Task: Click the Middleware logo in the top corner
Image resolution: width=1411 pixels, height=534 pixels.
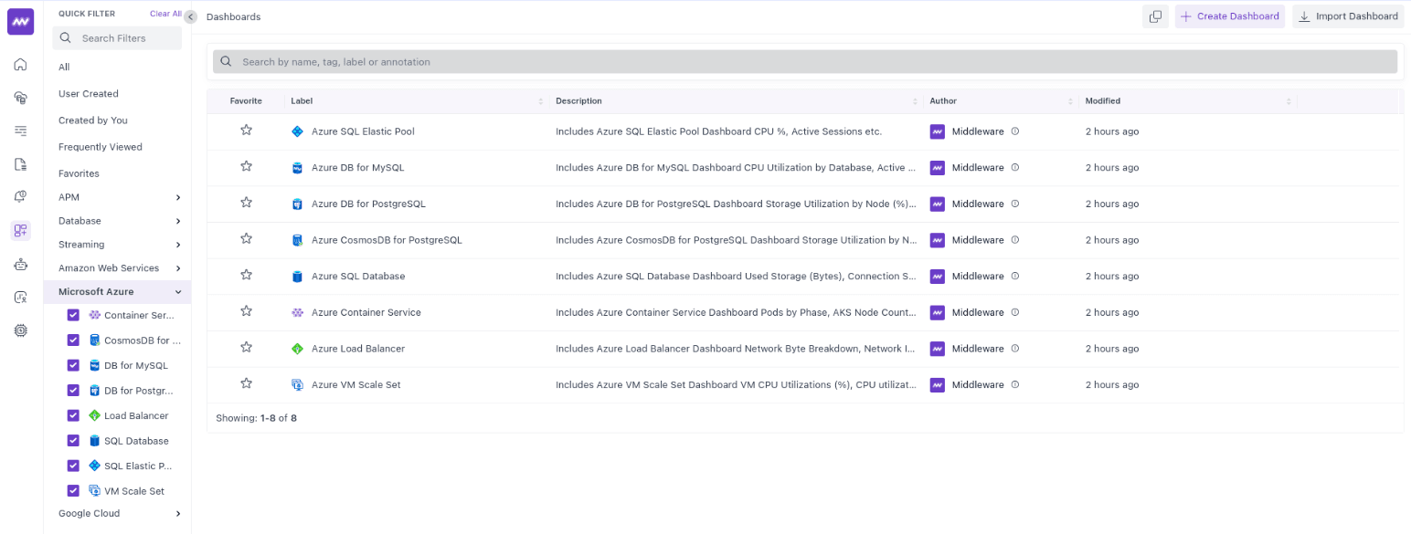Action: [20, 21]
